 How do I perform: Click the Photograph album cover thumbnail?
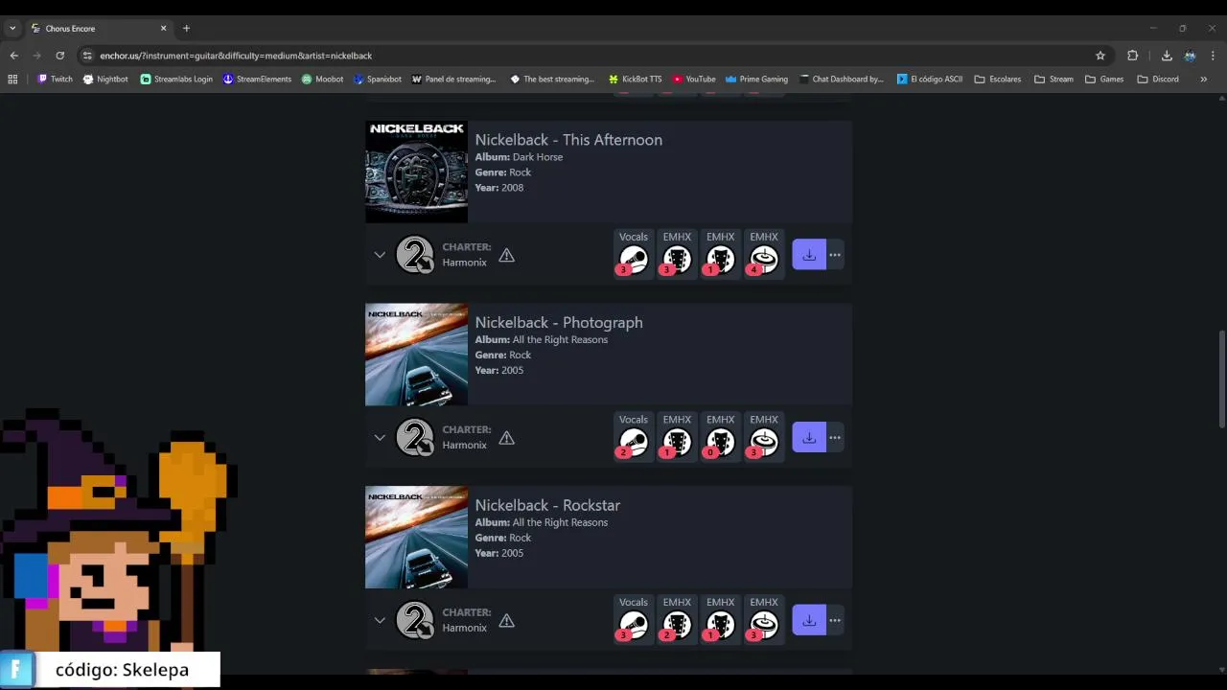(416, 355)
